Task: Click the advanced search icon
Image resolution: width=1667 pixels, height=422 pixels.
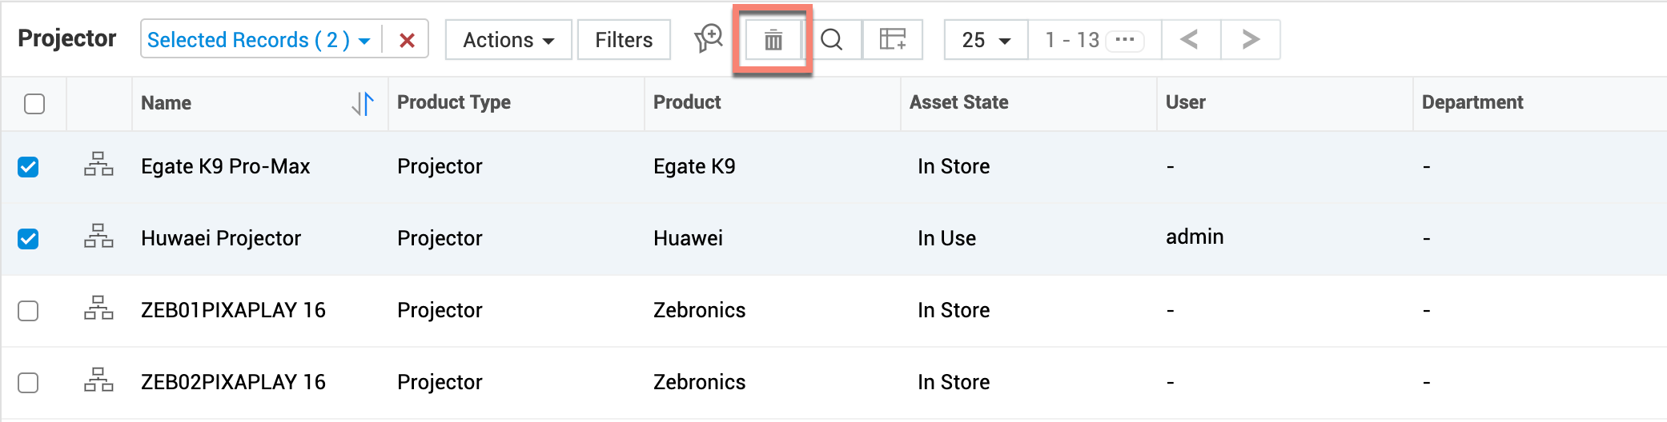Action: click(709, 38)
